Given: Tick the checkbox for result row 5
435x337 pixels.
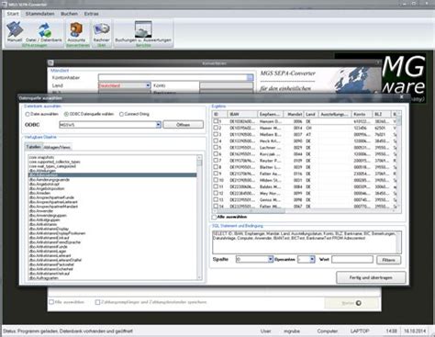Looking at the screenshot, I should (x=216, y=147).
